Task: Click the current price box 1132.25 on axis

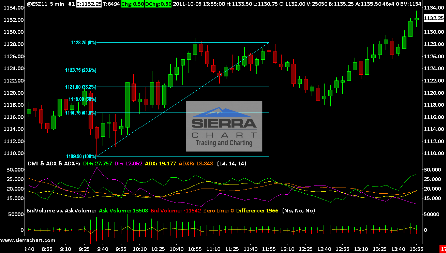Action: [x=433, y=19]
